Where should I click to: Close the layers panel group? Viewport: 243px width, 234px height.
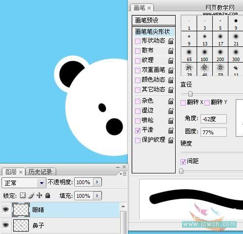click(x=124, y=167)
